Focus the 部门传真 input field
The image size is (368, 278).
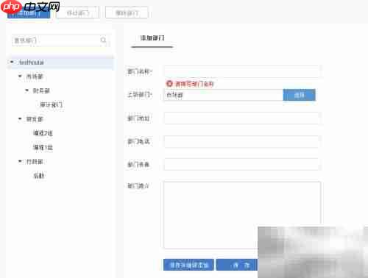(x=242, y=164)
